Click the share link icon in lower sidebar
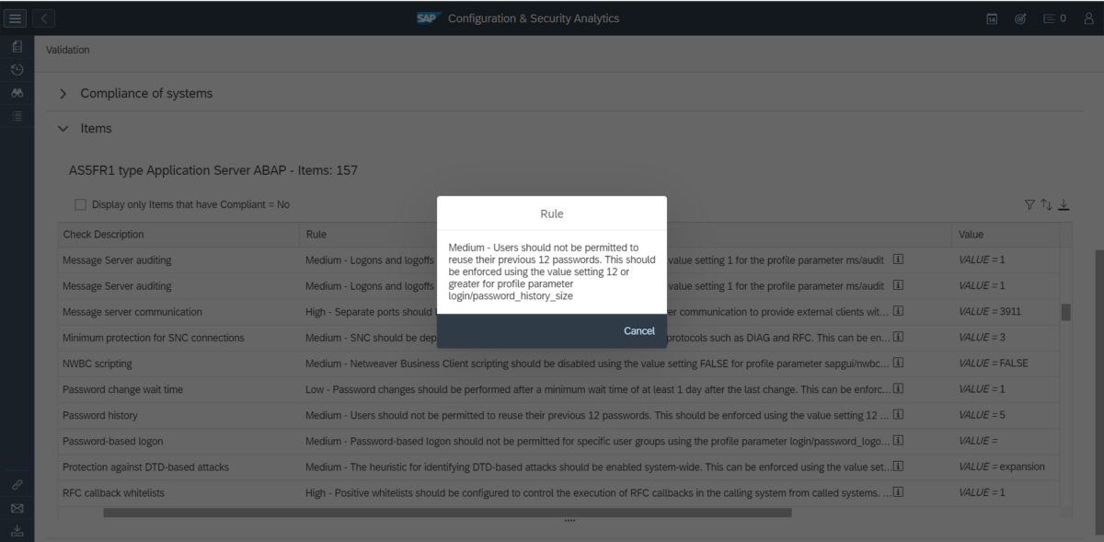Screen dimensions: 1104x542 [17, 484]
